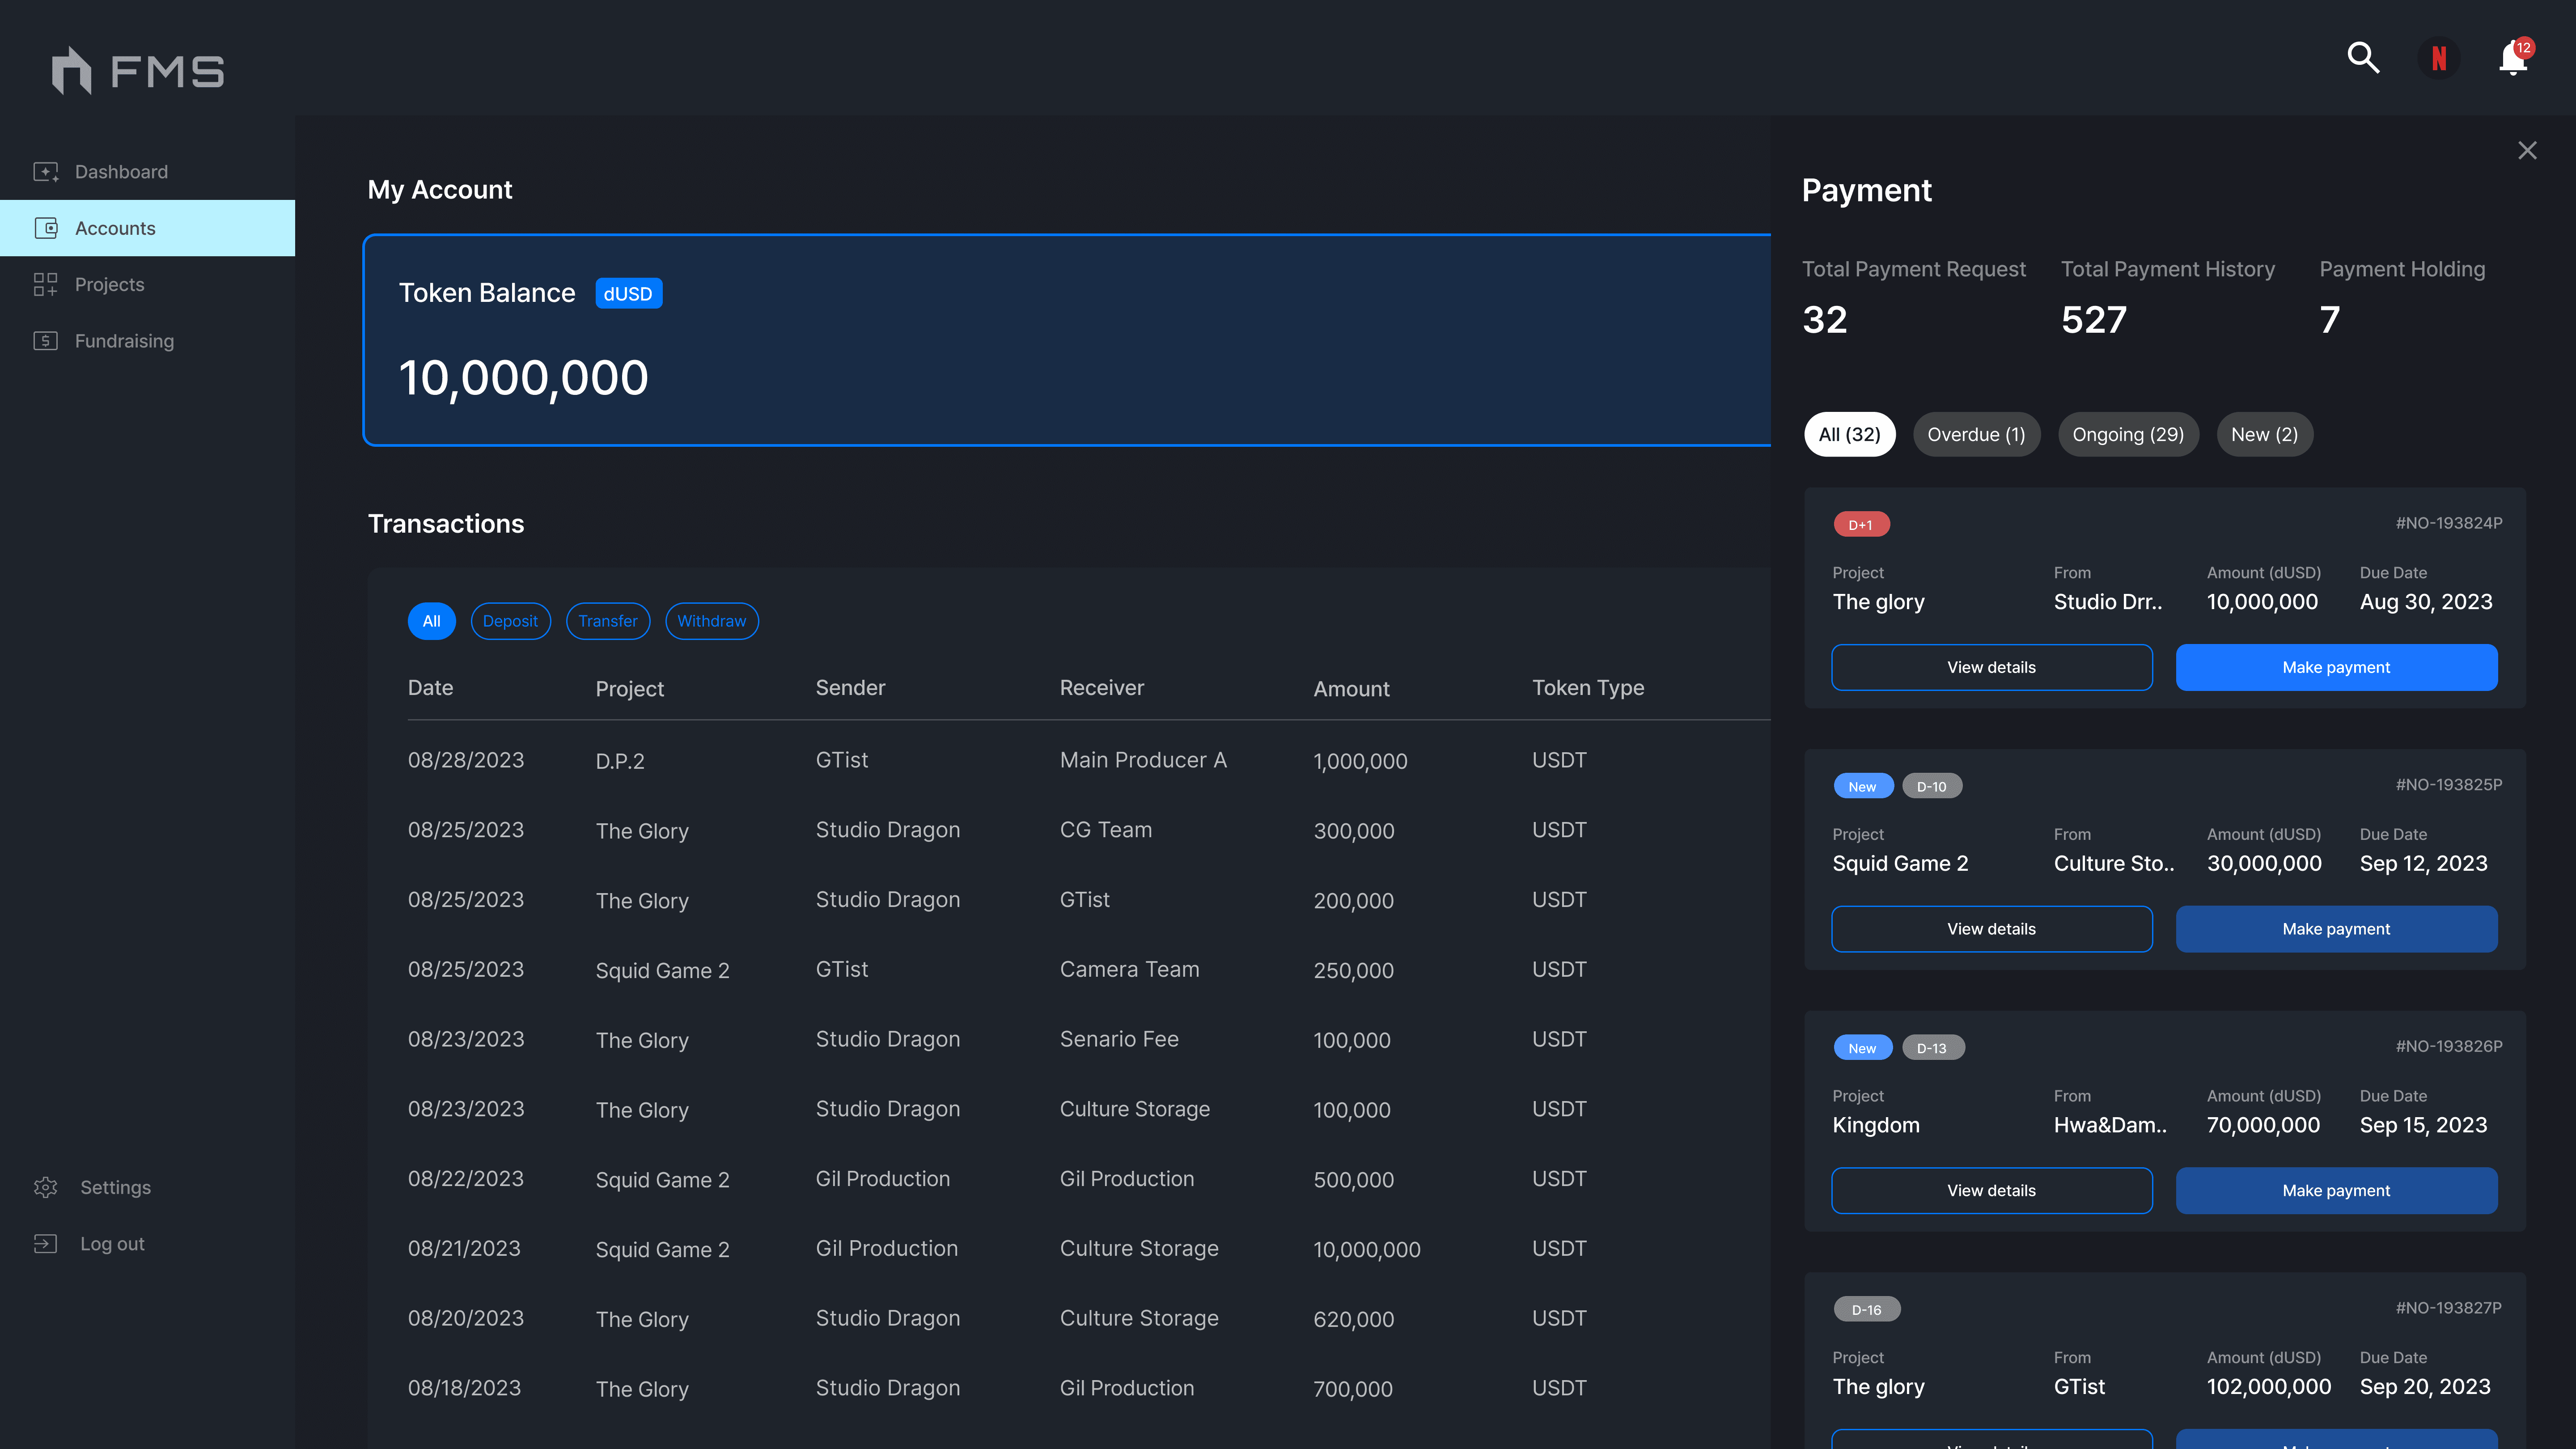This screenshot has height=1449, width=2576.
Task: Click the Netflix profile avatar
Action: [2439, 58]
